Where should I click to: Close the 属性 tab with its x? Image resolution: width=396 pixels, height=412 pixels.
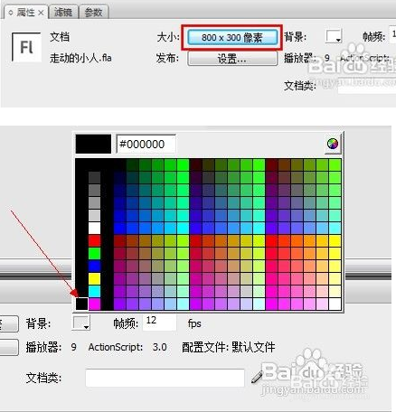tap(41, 13)
